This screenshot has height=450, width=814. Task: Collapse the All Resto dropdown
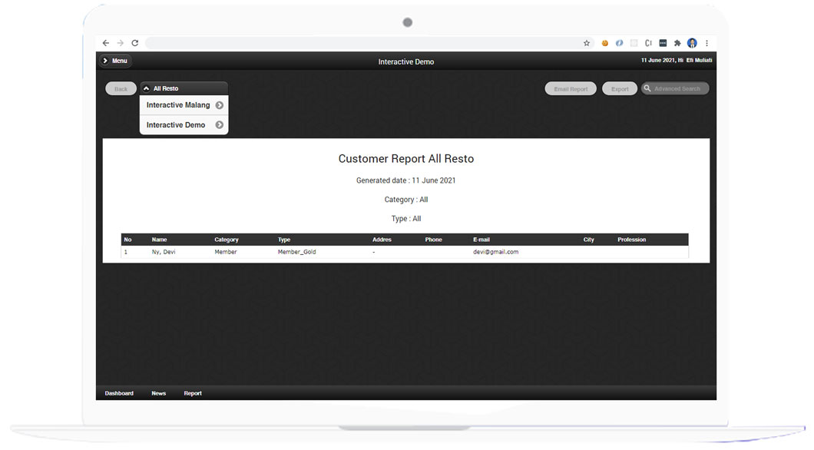coord(146,88)
